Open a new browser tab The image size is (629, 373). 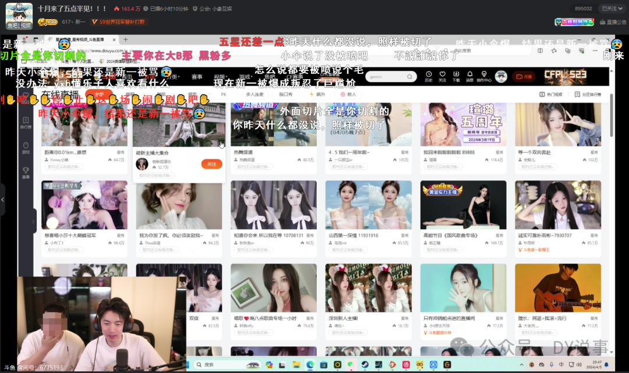[x=126, y=40]
